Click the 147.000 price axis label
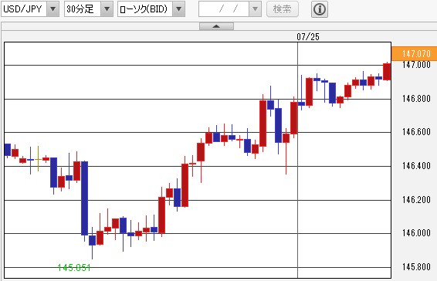This screenshot has height=281, width=437. 416,65
